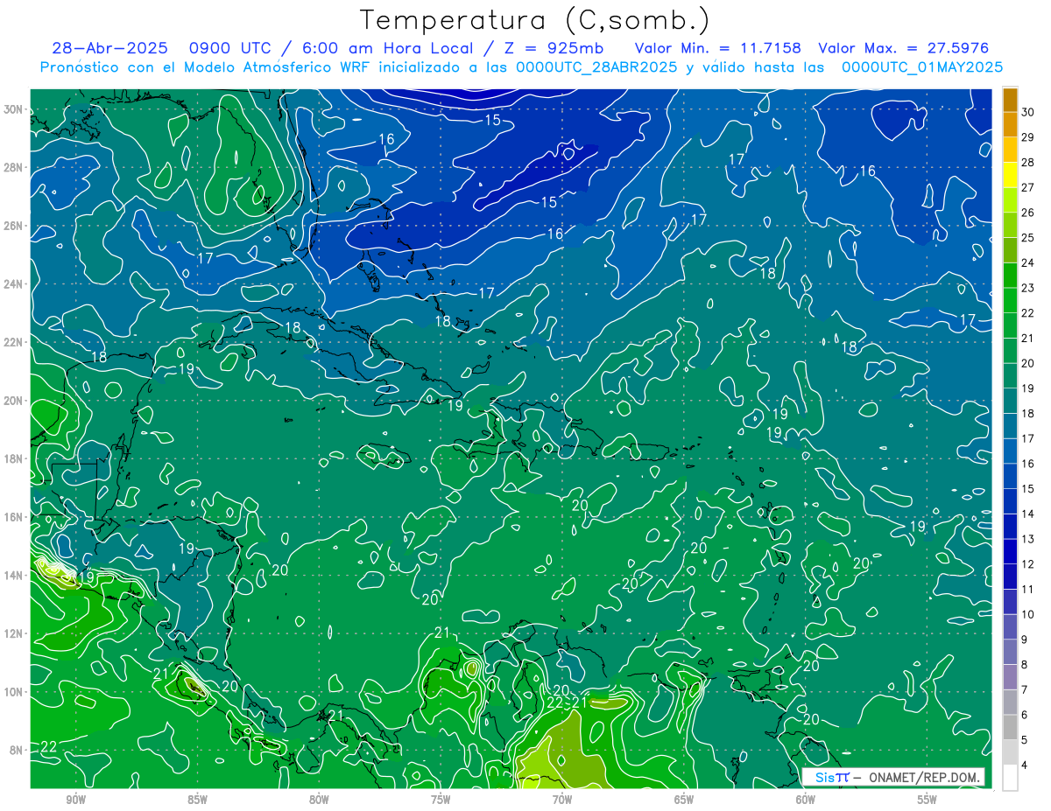1051x811 pixels.
Task: Click the 22N latitude axis label
Action: click(x=13, y=342)
